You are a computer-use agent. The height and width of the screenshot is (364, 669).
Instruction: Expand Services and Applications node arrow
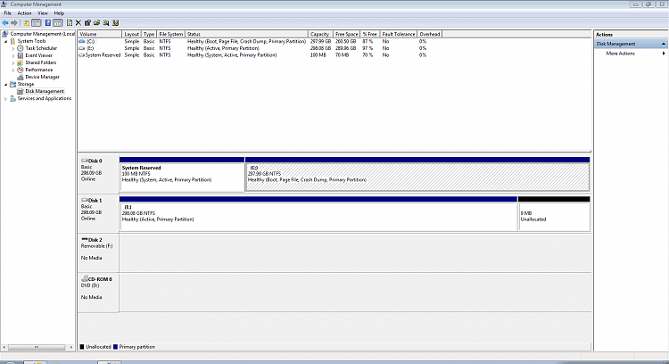click(x=6, y=98)
